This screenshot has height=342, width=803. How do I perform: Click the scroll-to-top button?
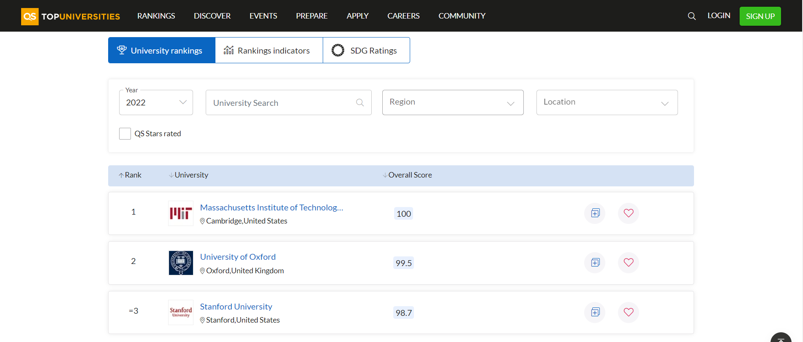pos(781,338)
